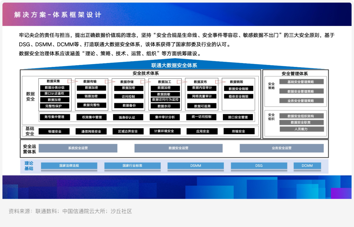Select the 链路加密 box
The width and height of the screenshot is (354, 227).
coord(91,96)
